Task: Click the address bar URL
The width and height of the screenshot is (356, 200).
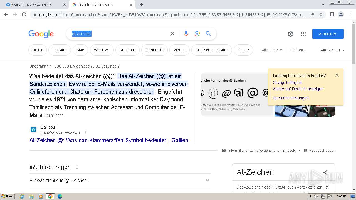Action: click(x=172, y=14)
